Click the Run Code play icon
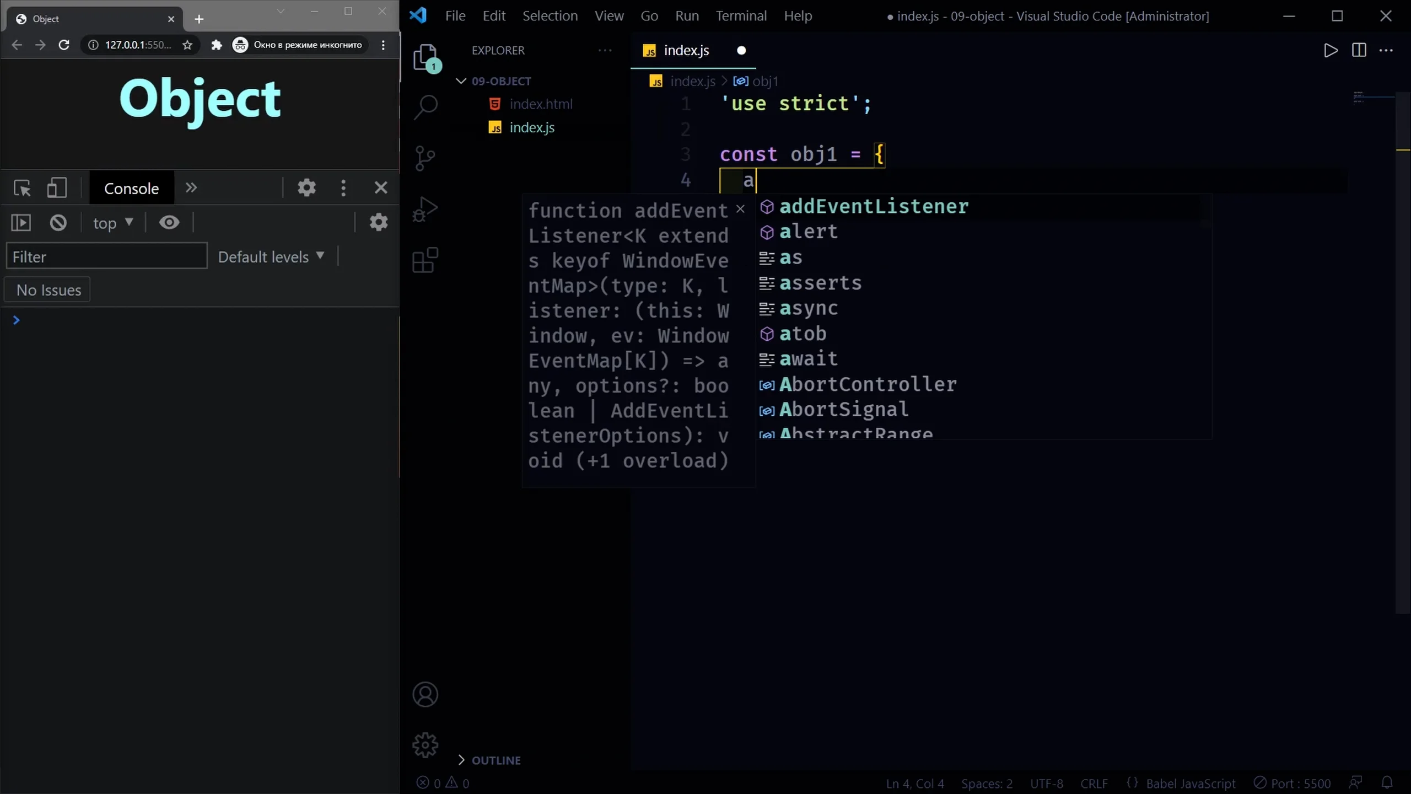Viewport: 1411px width, 794px height. click(x=1331, y=51)
